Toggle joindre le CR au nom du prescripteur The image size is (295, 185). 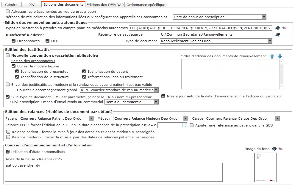pyautogui.click(x=8, y=97)
